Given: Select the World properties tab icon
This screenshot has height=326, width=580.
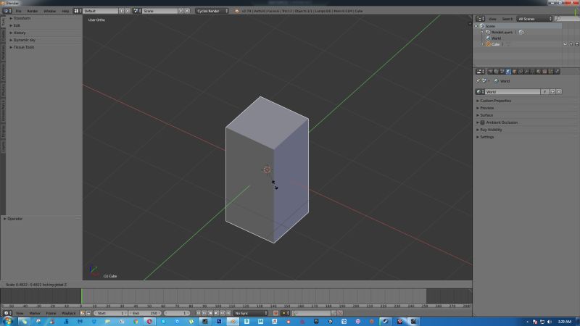Looking at the screenshot, I should (508, 71).
